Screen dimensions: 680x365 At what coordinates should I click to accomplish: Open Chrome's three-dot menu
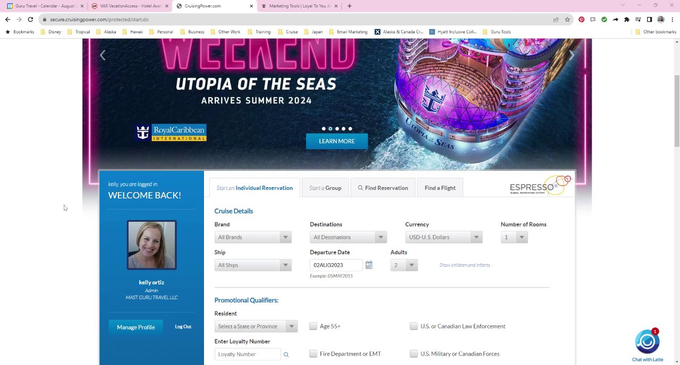(671, 20)
